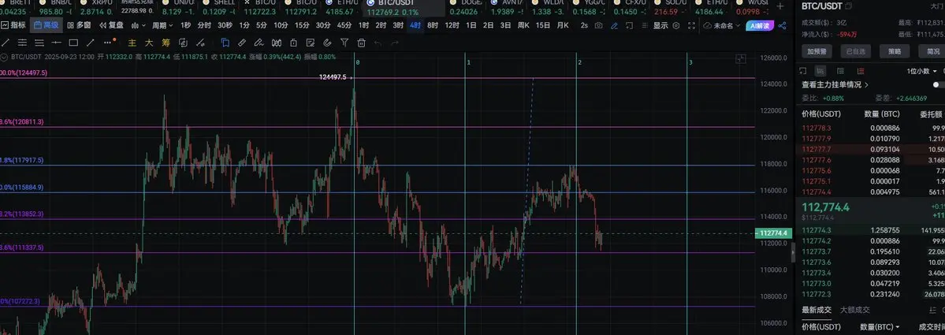Enter fullscreen chart mode
945x335 pixels.
691,25
